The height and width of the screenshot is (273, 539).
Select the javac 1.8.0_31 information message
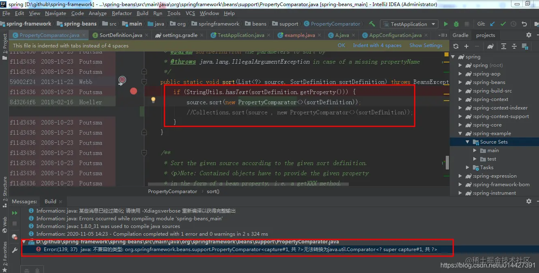108,226
